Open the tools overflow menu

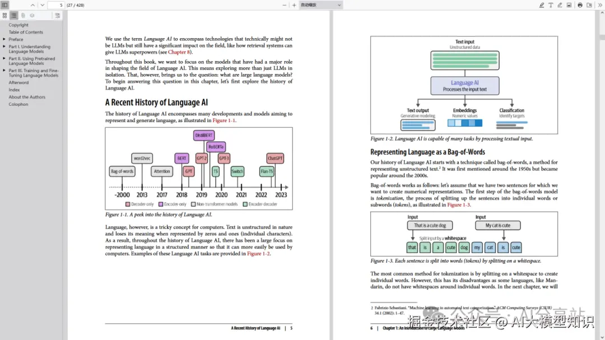(x=600, y=5)
